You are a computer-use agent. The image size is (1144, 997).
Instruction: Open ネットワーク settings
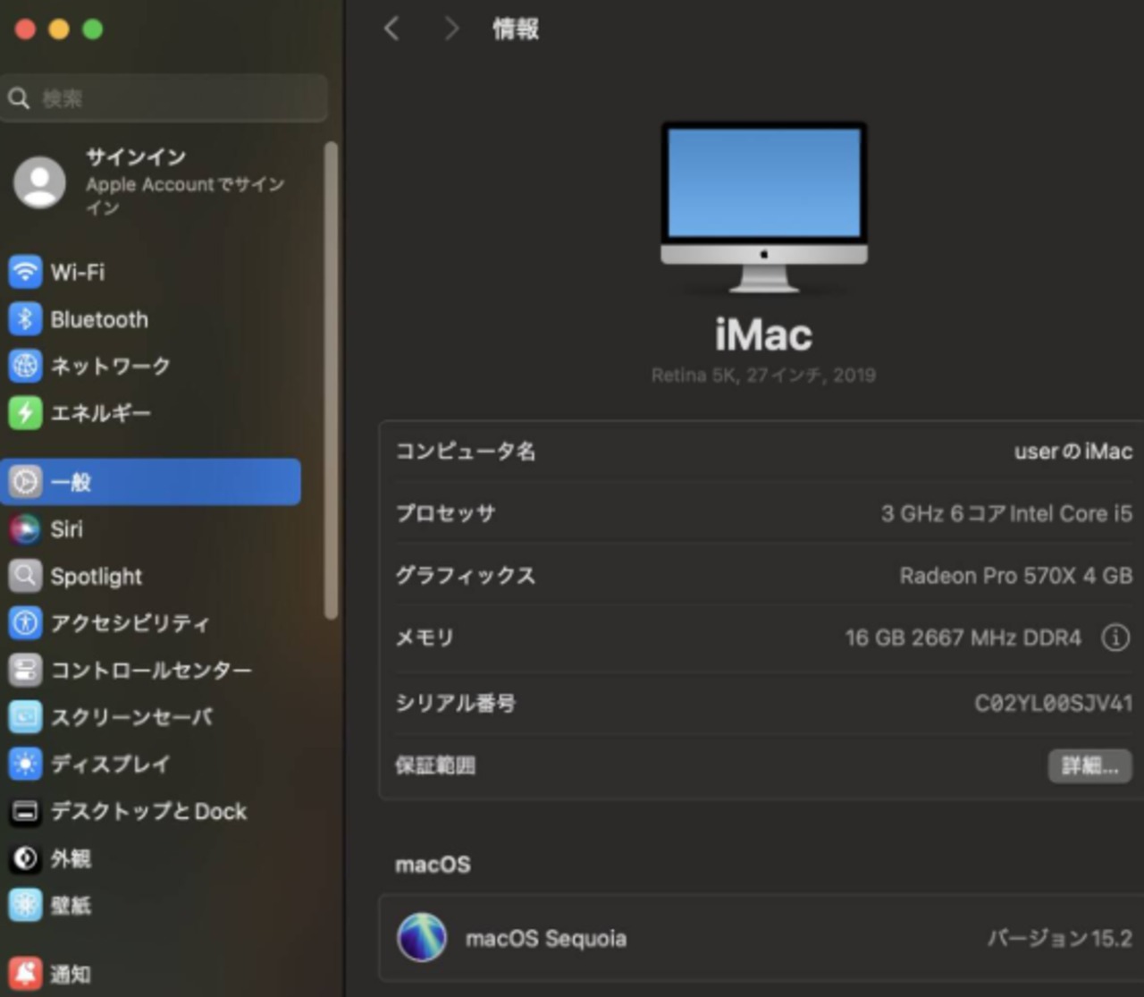coord(150,365)
